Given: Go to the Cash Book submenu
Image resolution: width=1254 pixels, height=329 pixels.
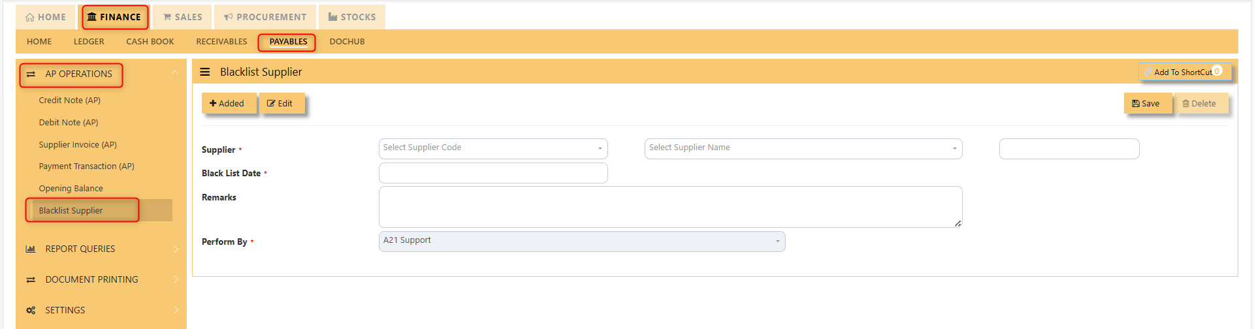Looking at the screenshot, I should click(150, 41).
